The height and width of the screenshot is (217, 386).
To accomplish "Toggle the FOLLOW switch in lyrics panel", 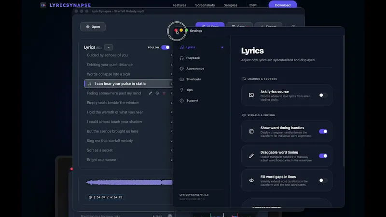I will (165, 47).
